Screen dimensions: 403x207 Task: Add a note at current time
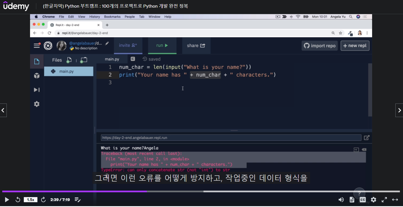coord(78,200)
